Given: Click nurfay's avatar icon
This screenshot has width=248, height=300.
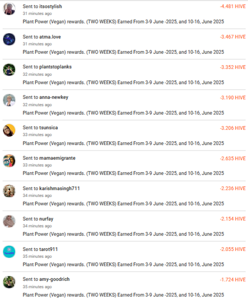Looking at the screenshot, I should (9, 221).
